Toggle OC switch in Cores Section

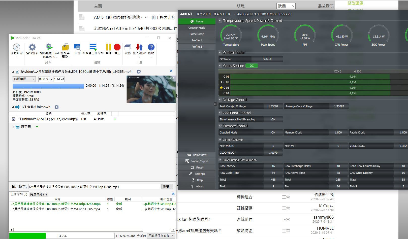252,66
